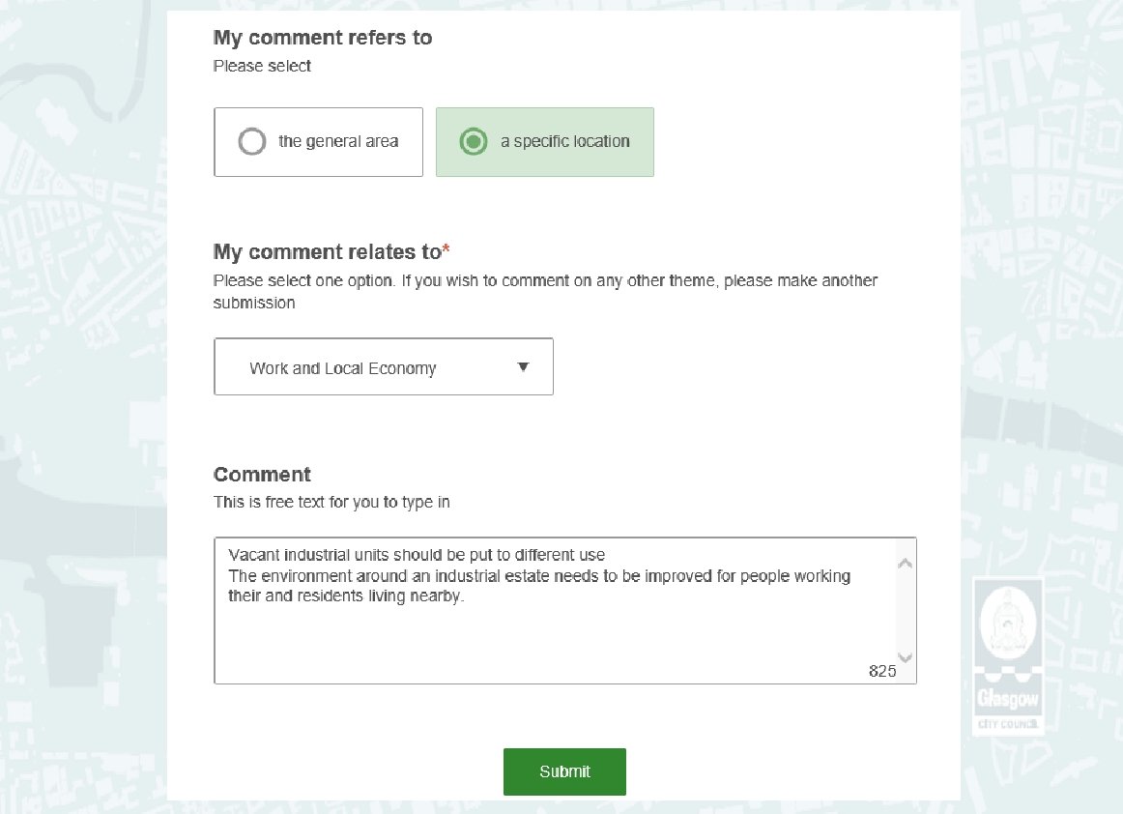Click the 825 remaining-characters counter
1123x814 pixels.
[881, 671]
